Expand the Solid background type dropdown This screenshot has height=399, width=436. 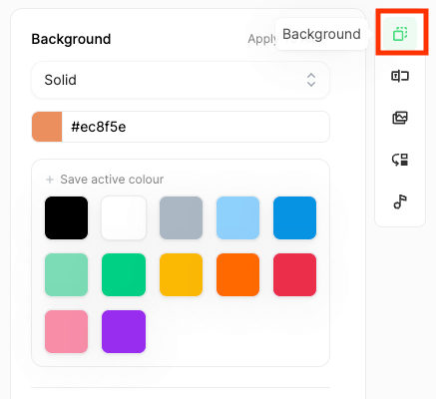[x=181, y=80]
